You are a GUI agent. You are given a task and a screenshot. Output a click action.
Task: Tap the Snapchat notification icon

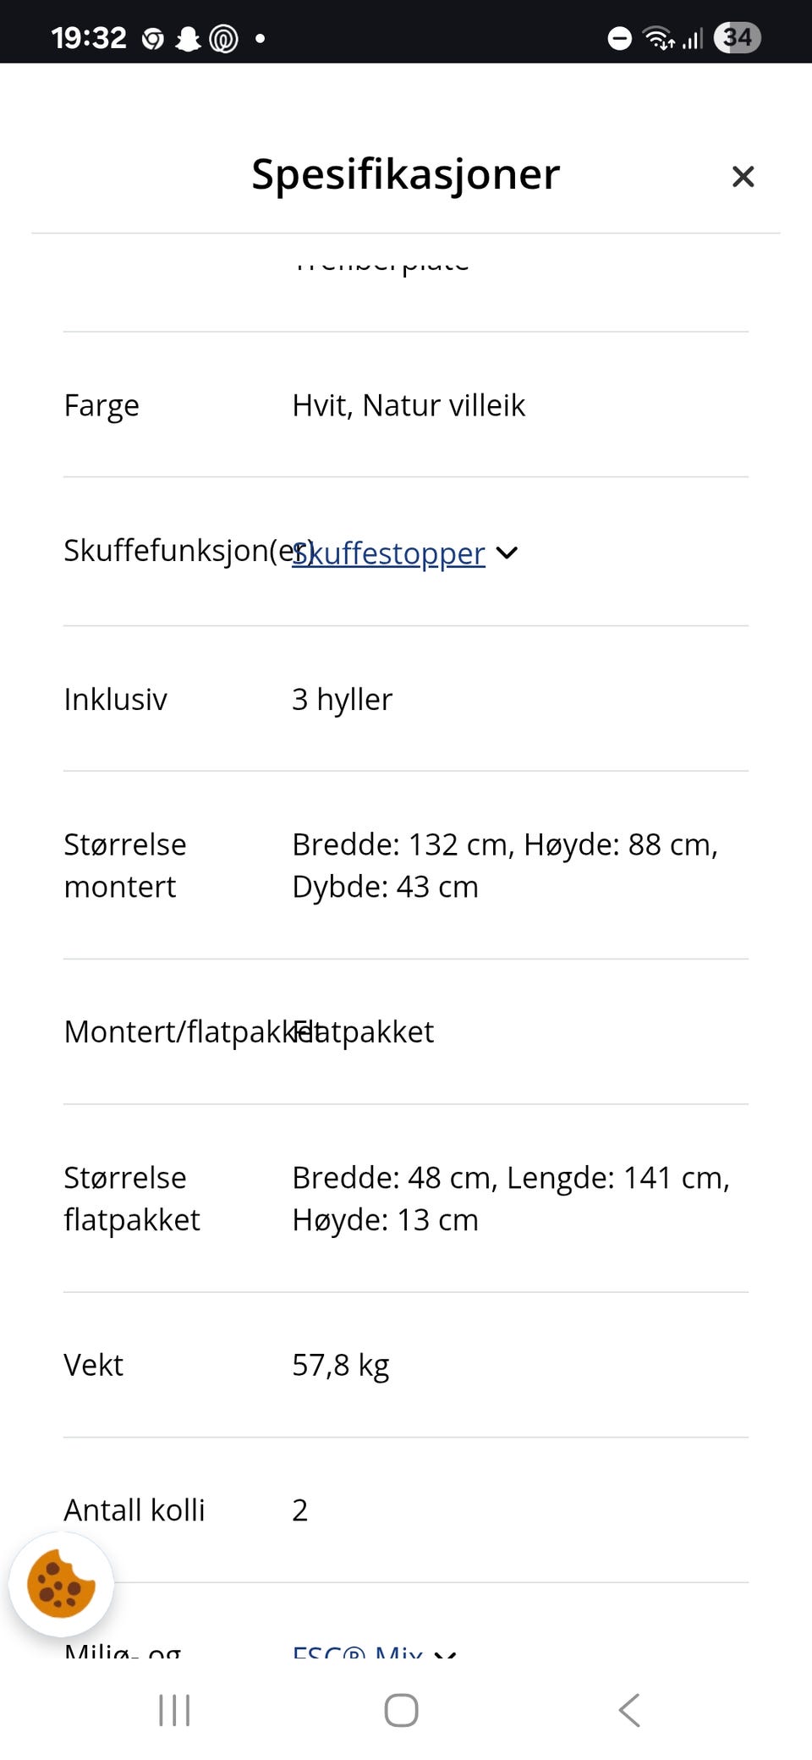pos(188,37)
